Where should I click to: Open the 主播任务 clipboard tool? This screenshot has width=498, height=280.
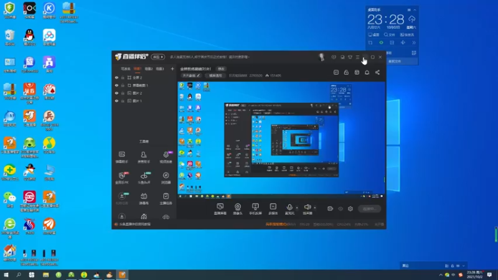click(166, 198)
